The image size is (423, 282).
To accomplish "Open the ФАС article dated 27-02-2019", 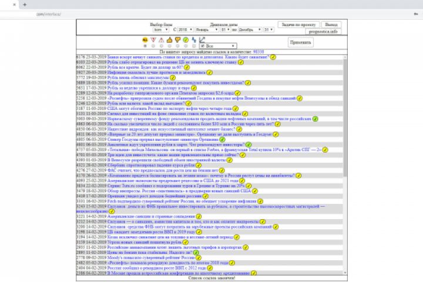I will [163, 170].
